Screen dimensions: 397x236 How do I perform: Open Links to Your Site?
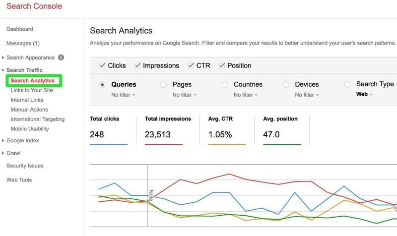pyautogui.click(x=32, y=90)
